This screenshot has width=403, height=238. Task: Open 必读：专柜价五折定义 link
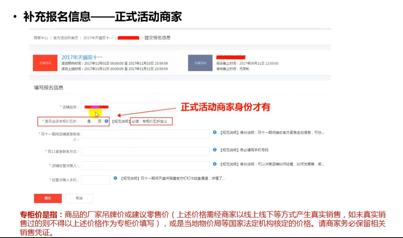coord(150,121)
